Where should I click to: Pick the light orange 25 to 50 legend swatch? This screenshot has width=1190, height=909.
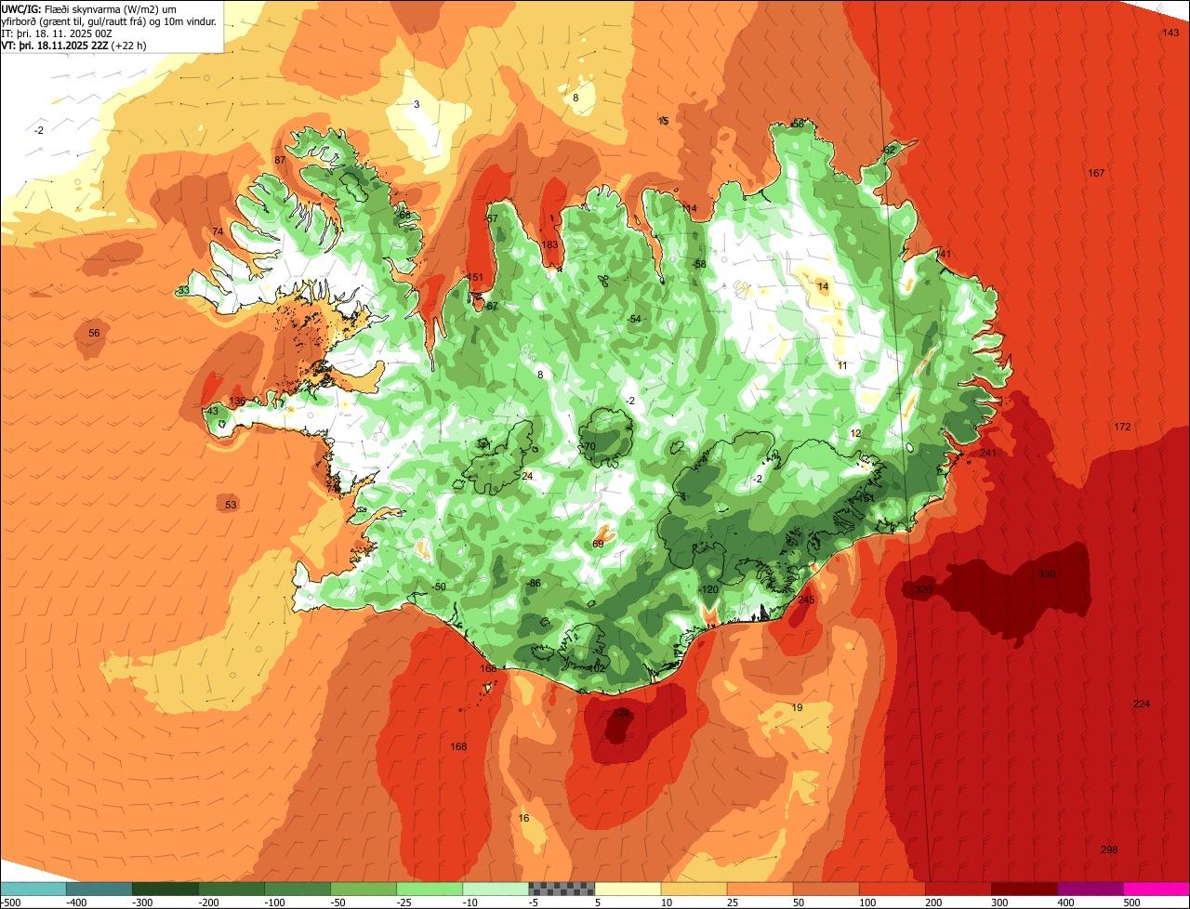[x=759, y=889]
